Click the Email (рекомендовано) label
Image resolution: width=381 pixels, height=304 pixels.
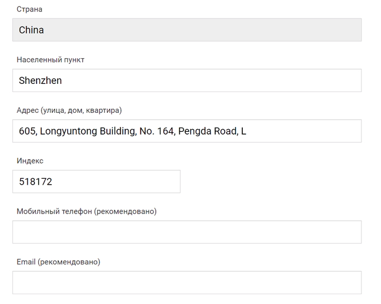[x=58, y=262]
